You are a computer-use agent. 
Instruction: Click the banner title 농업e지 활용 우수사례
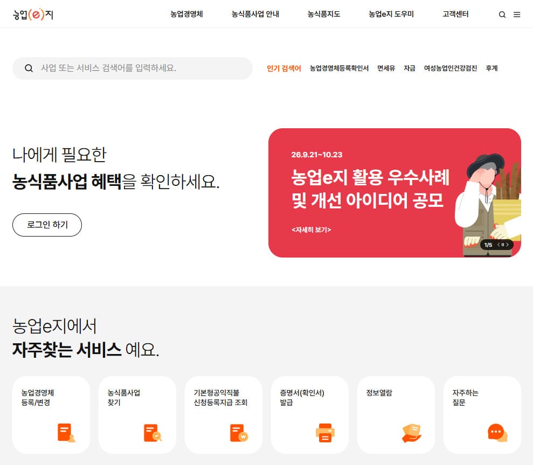[371, 177]
